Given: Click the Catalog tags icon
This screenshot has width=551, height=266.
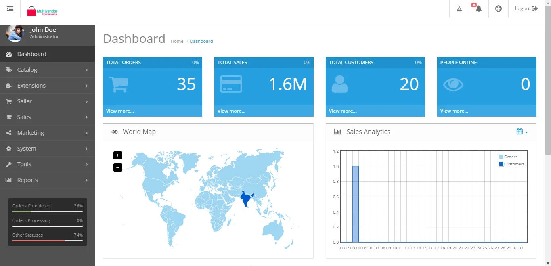Looking at the screenshot, I should 9,70.
